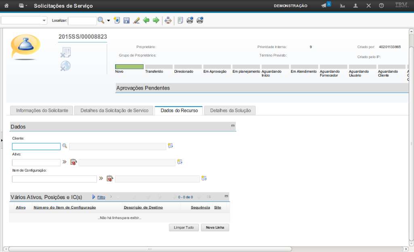
Task: Click the Filtro link in table
Action: click(101, 197)
